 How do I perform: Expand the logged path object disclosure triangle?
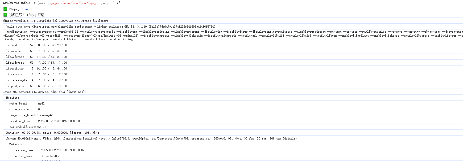tap(35, 3)
